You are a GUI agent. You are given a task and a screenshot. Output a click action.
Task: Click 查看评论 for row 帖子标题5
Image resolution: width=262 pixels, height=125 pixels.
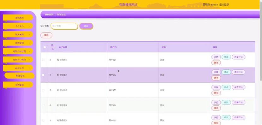coord(238,117)
